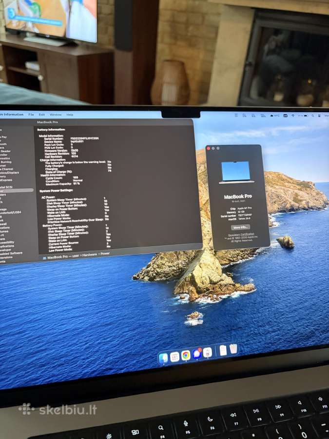
Task: Select Fibre Channel in the sidebar
Action: point(7,169)
